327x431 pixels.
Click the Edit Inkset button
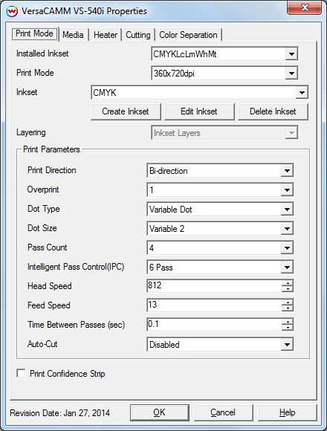(x=199, y=111)
